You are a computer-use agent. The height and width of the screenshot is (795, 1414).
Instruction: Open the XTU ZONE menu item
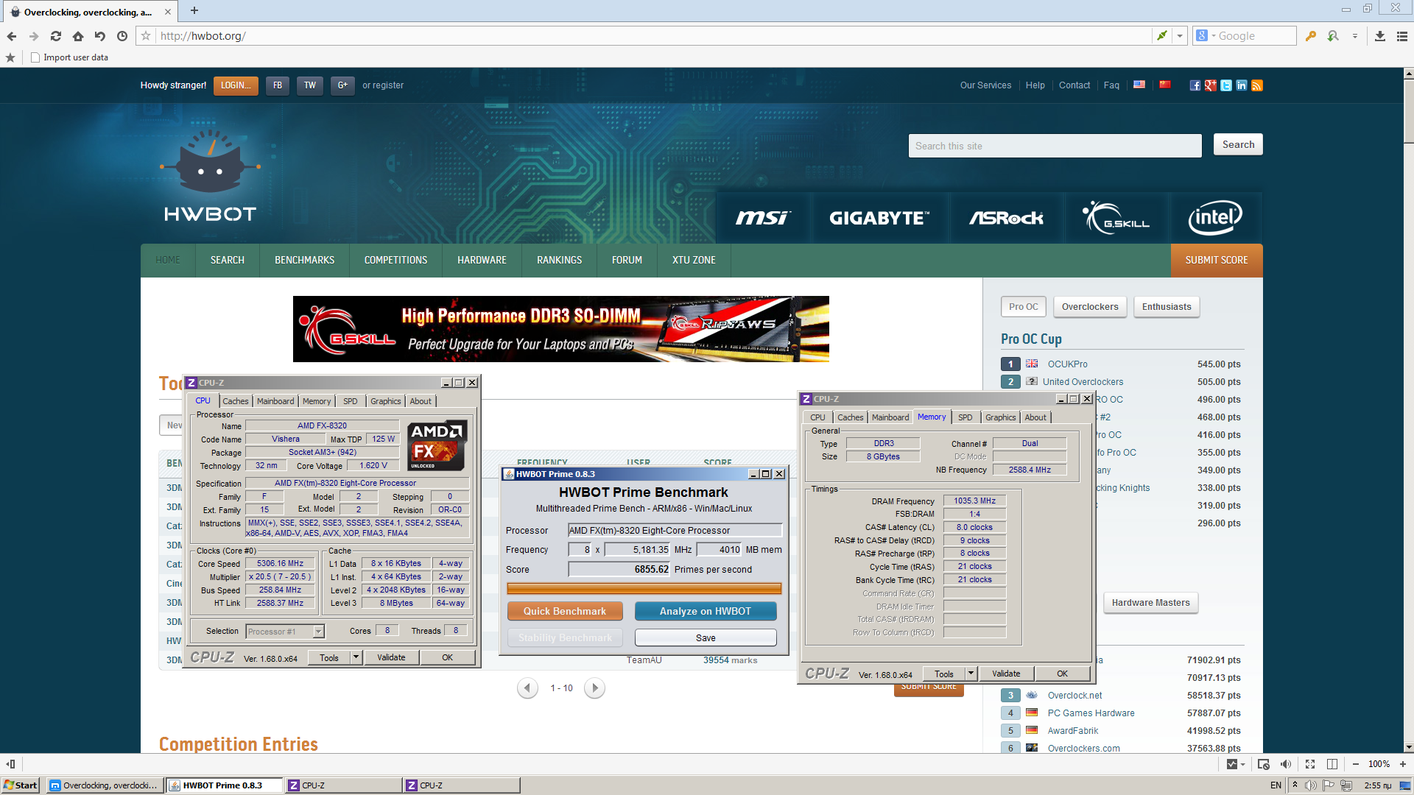point(694,261)
